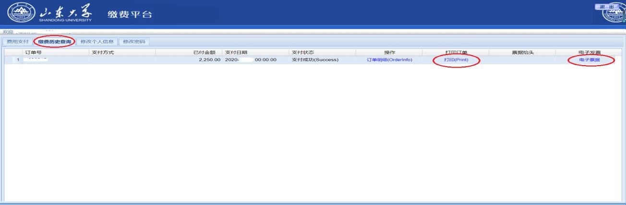Click the 缴费平台 title text

click(x=130, y=14)
